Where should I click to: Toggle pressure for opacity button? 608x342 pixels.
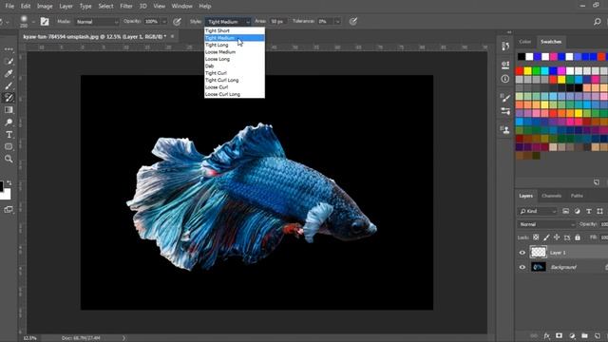[x=178, y=22]
